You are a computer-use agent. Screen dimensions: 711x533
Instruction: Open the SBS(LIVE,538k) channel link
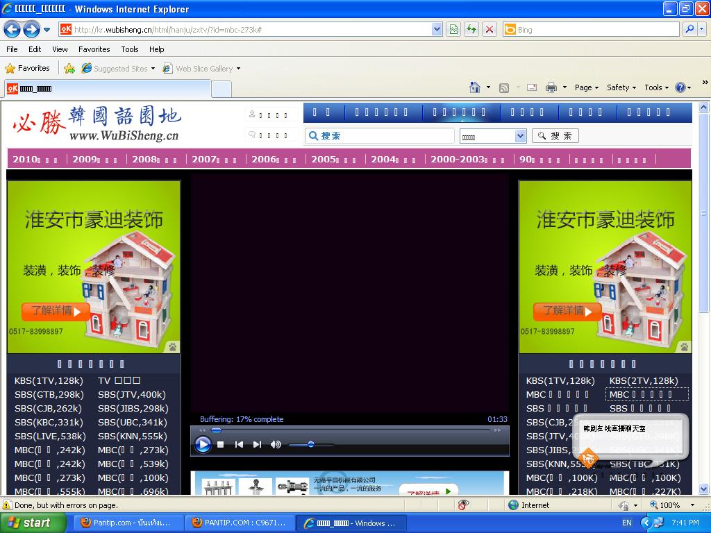pos(50,436)
